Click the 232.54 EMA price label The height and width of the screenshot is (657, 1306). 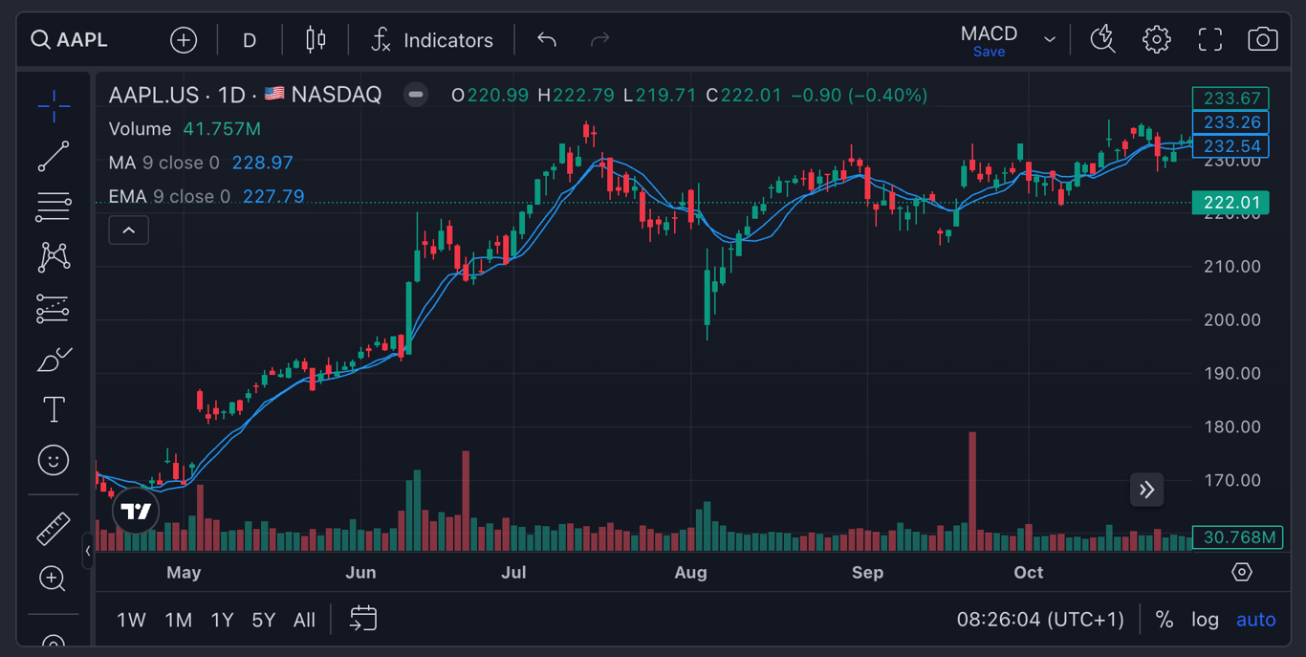[x=1231, y=146]
